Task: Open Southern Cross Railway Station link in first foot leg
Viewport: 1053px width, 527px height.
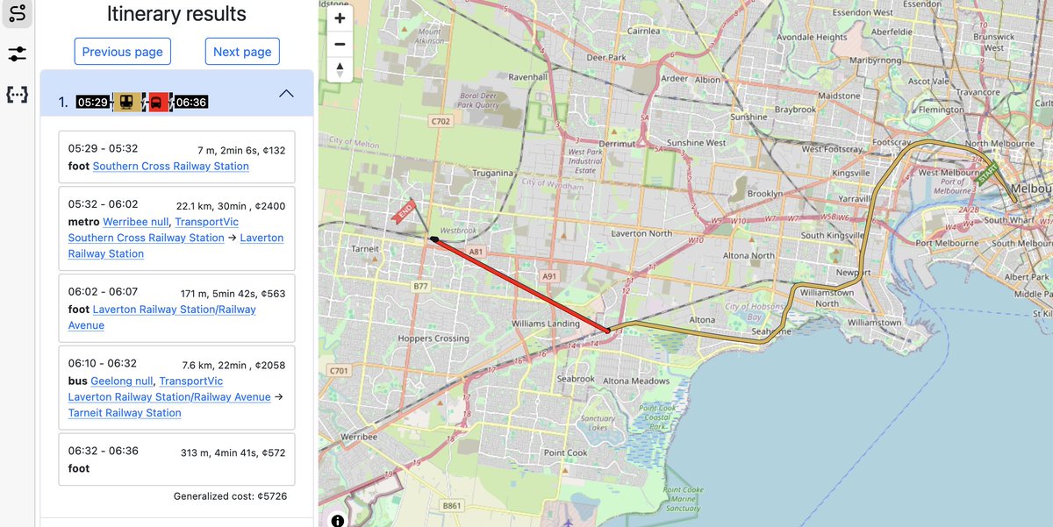Action: pyautogui.click(x=171, y=166)
